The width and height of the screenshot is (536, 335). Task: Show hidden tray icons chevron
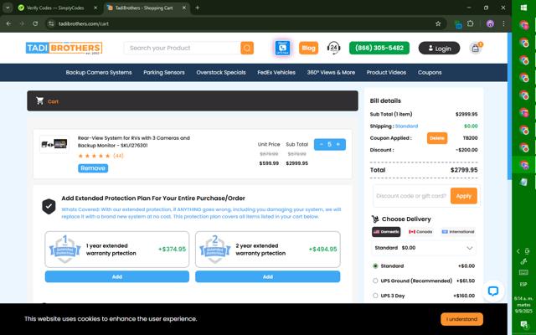tap(518, 251)
